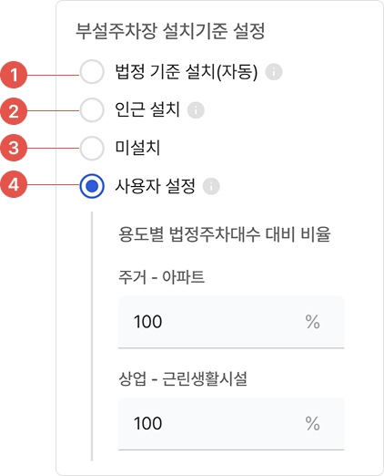Click the 용도별 법정주차대수 대비 비율 subheading
This screenshot has height=476, width=384.
(x=225, y=234)
